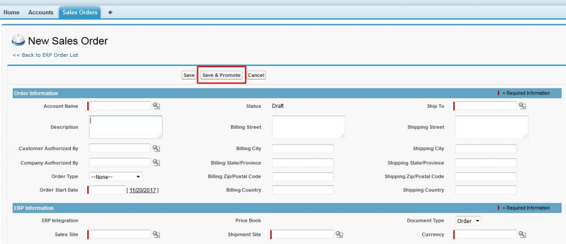
Task: Open Shipment Site lookup icon
Action: click(x=339, y=235)
